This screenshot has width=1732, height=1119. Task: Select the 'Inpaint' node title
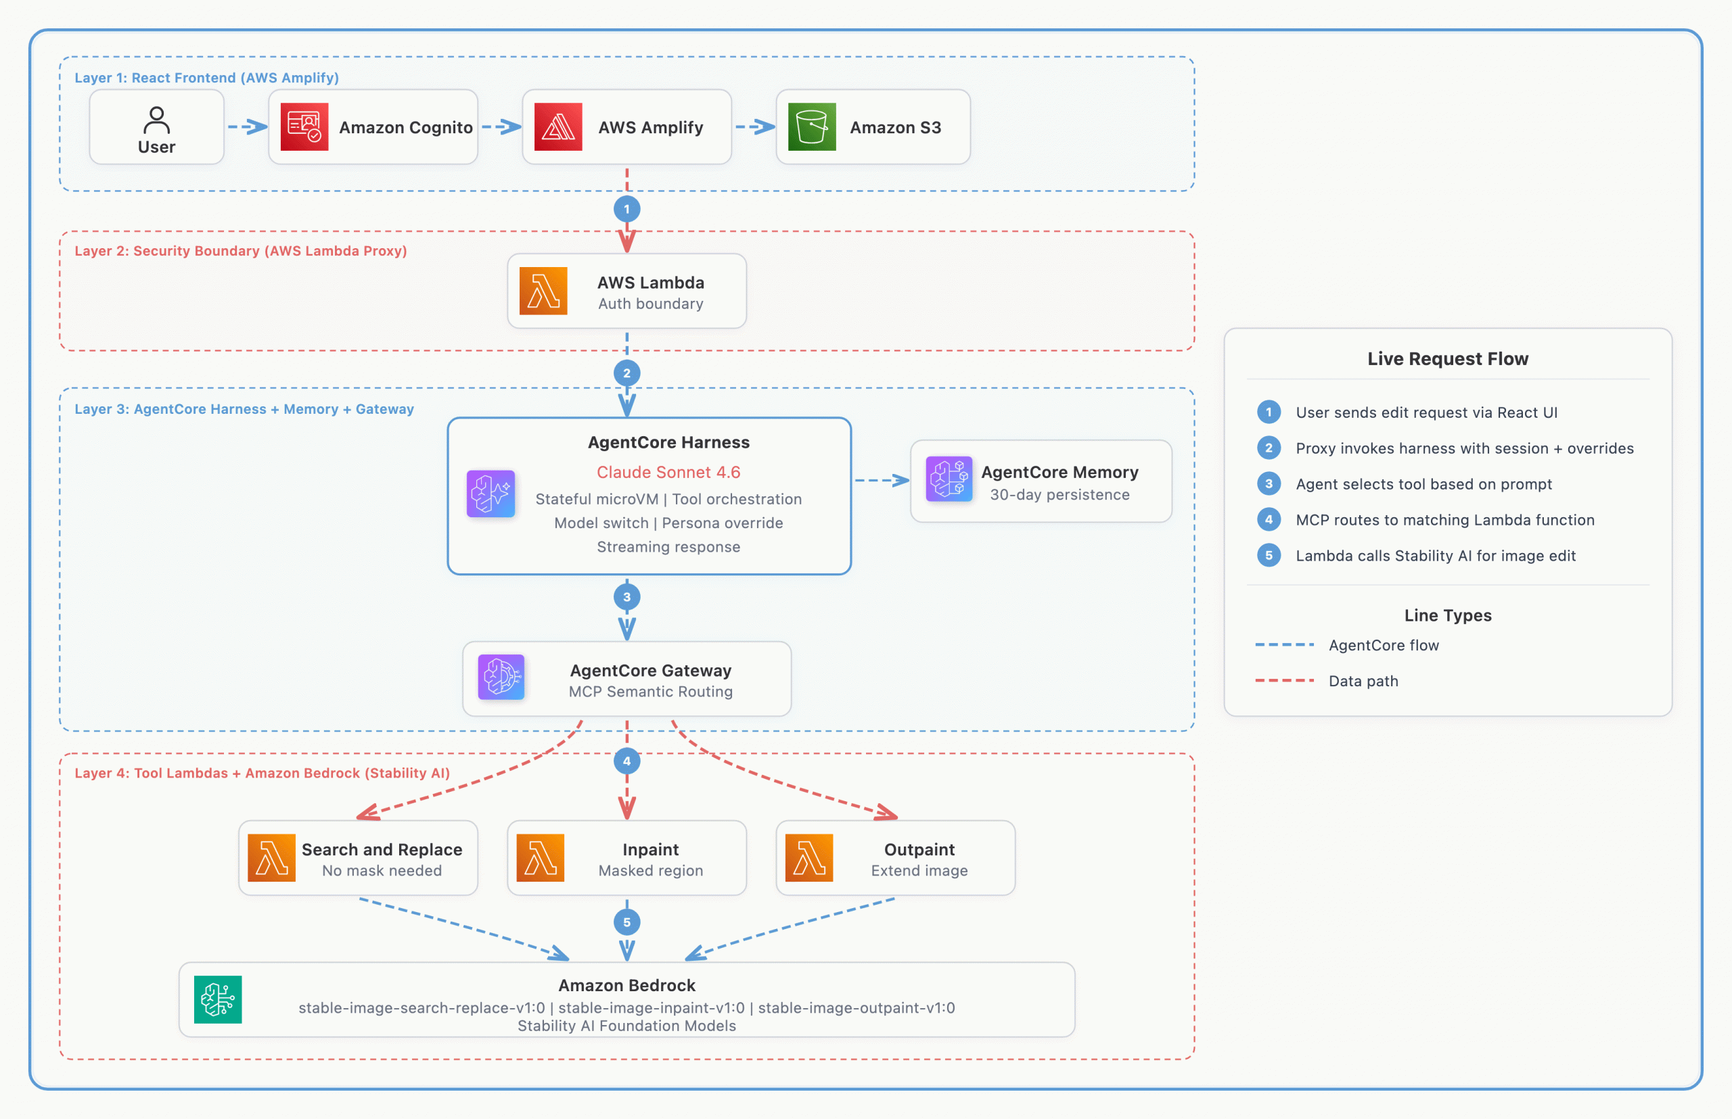651,849
